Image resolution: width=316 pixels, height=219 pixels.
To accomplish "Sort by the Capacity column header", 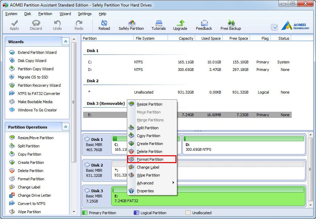I will (181, 38).
